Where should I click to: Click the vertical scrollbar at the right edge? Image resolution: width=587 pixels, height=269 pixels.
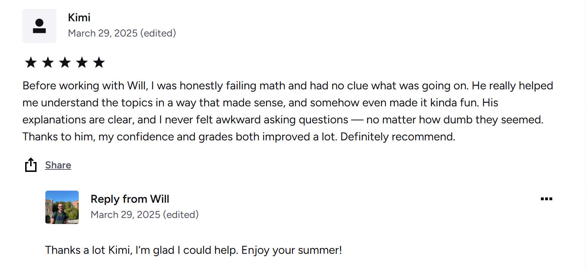point(585,135)
